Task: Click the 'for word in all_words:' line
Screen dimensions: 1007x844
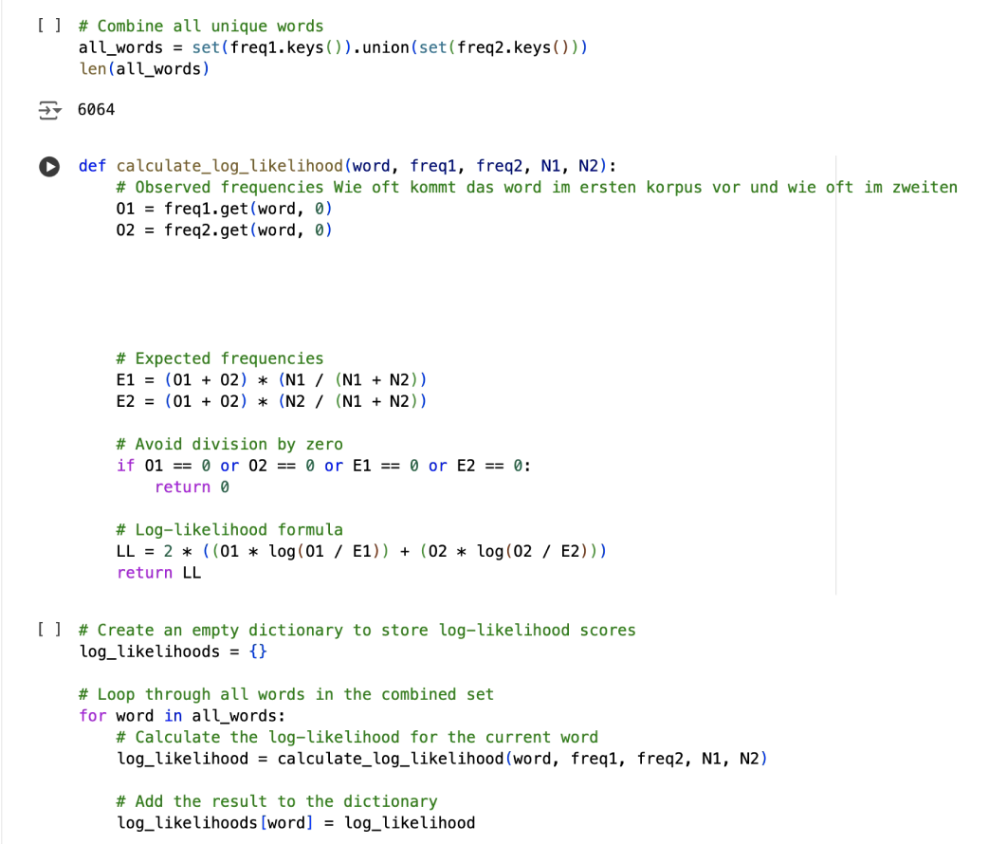Action: (x=182, y=716)
